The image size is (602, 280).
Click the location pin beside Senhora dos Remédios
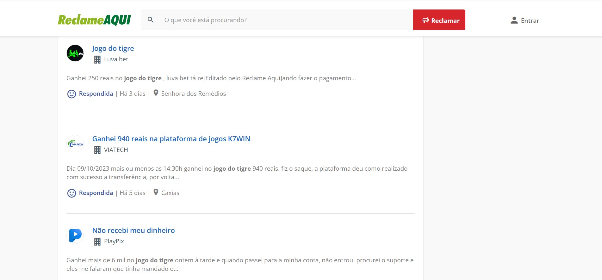(x=156, y=93)
